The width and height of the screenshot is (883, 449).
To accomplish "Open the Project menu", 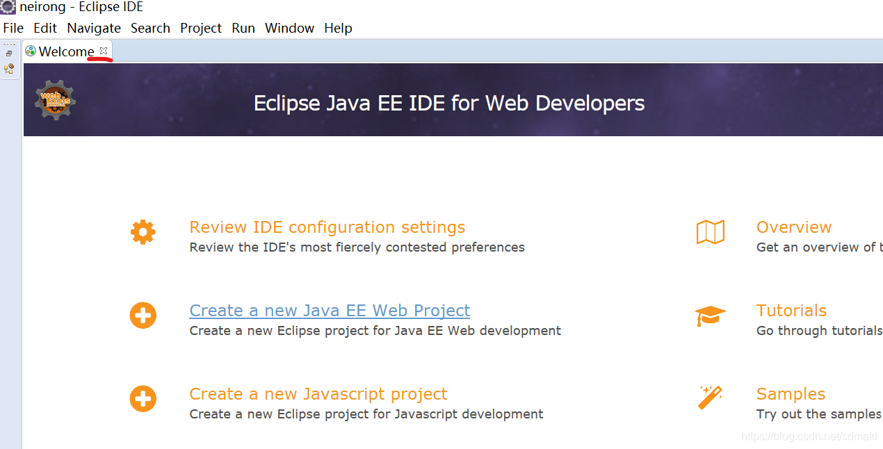I will click(x=201, y=28).
